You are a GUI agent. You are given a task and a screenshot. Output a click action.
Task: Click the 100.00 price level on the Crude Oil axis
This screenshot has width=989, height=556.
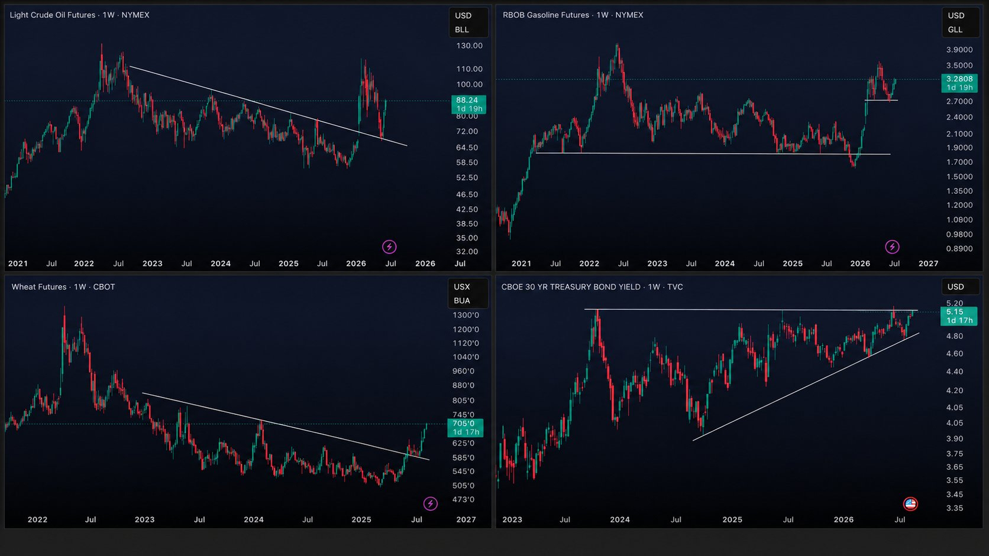click(x=469, y=84)
